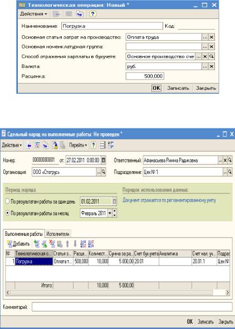Screen dimensions: 235x329
Task: Clear the Основная статья затрат field
Action: click(x=212, y=37)
